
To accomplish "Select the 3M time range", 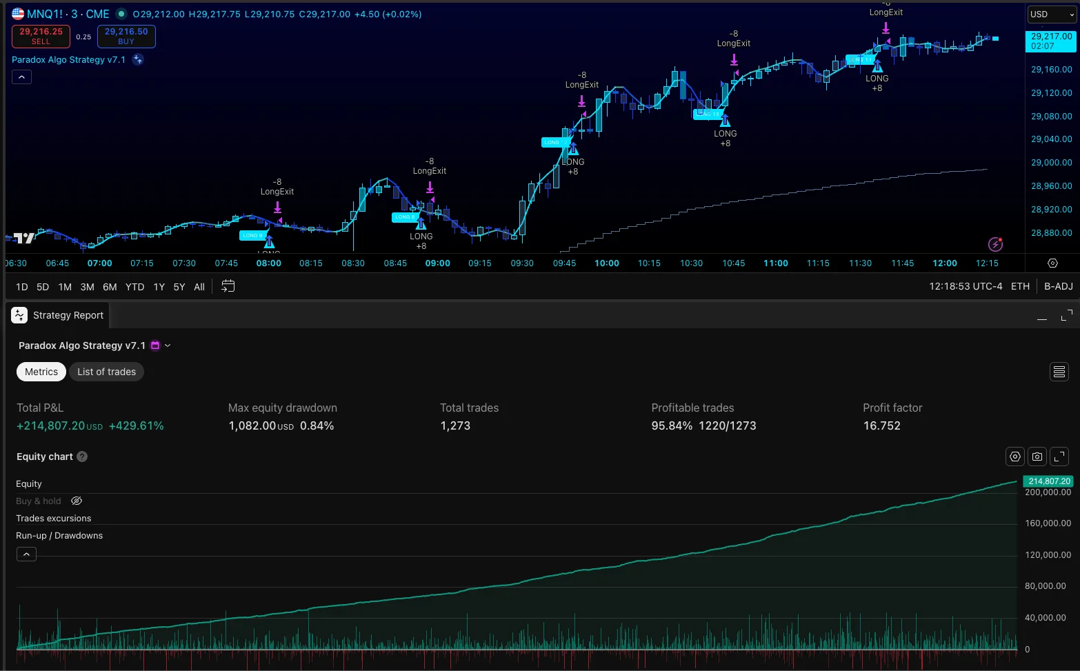I will coord(87,287).
